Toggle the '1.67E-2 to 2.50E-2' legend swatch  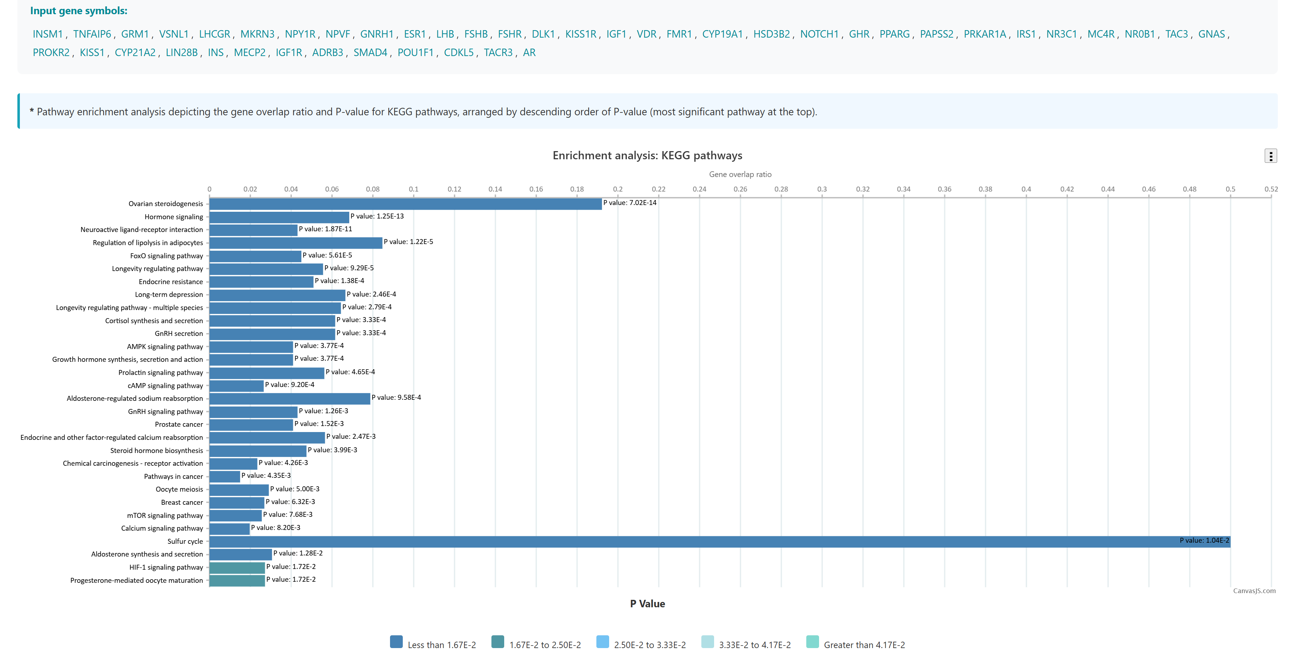(497, 642)
